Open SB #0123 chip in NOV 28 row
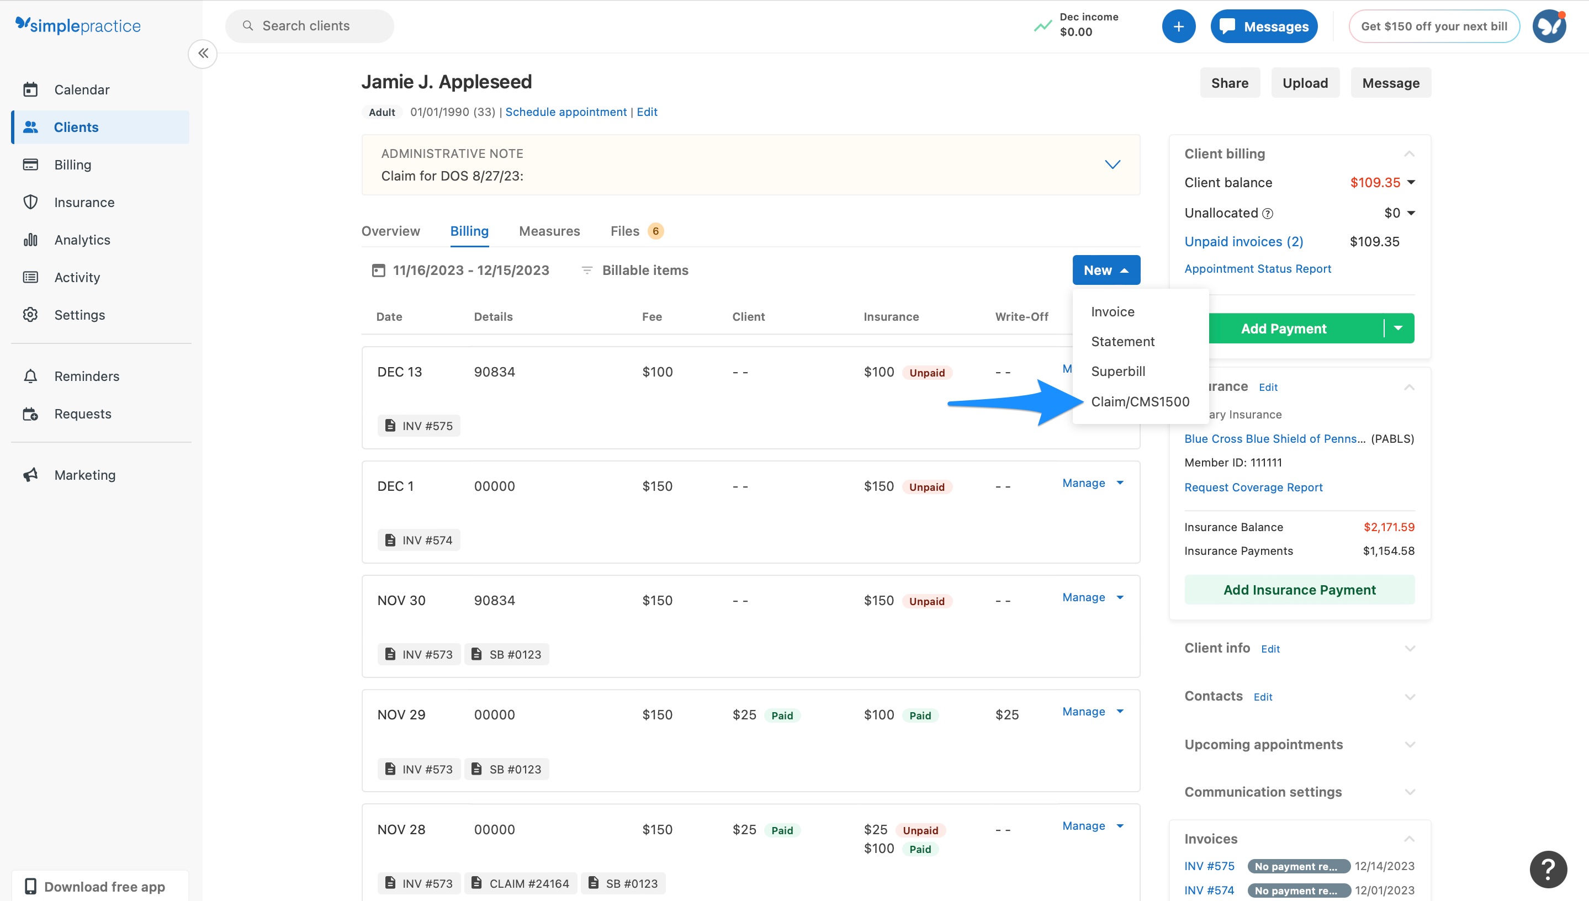 623,884
